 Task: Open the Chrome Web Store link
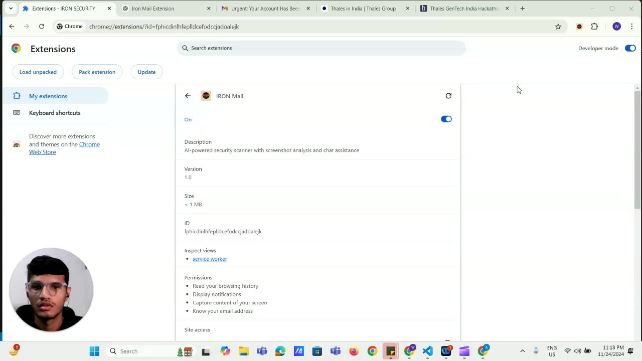(x=64, y=148)
